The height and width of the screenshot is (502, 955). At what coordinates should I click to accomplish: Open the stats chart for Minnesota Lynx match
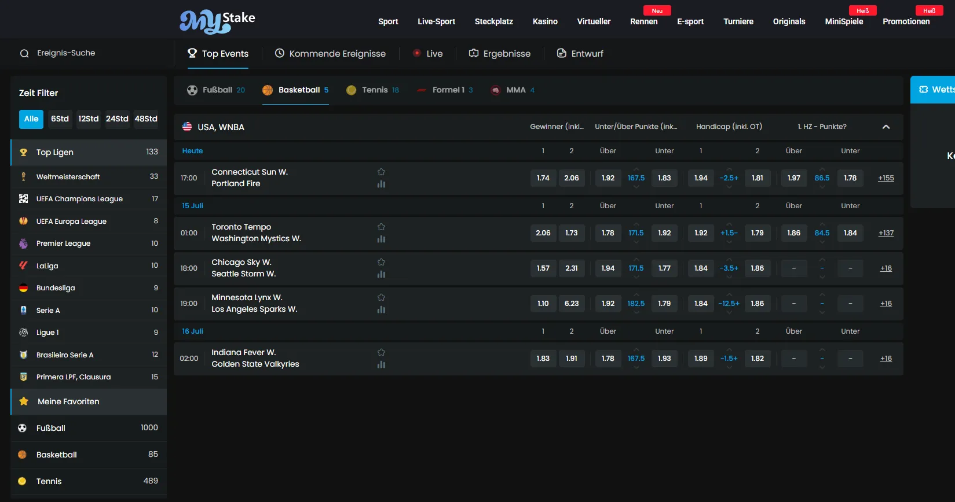pos(381,309)
